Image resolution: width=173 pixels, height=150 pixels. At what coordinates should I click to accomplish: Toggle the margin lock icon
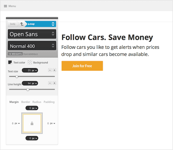32,123
